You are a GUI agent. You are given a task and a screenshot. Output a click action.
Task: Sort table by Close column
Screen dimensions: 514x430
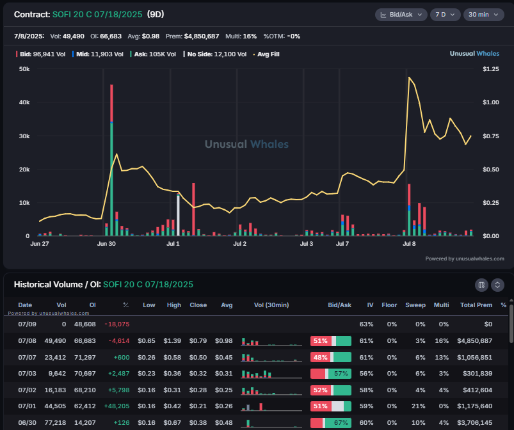coord(198,305)
